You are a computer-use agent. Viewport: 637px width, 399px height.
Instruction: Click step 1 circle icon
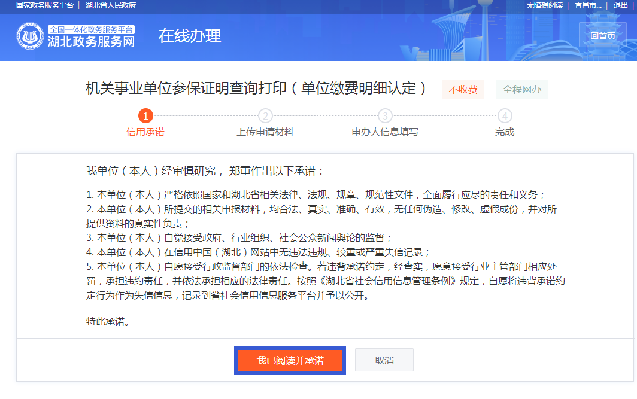point(145,115)
